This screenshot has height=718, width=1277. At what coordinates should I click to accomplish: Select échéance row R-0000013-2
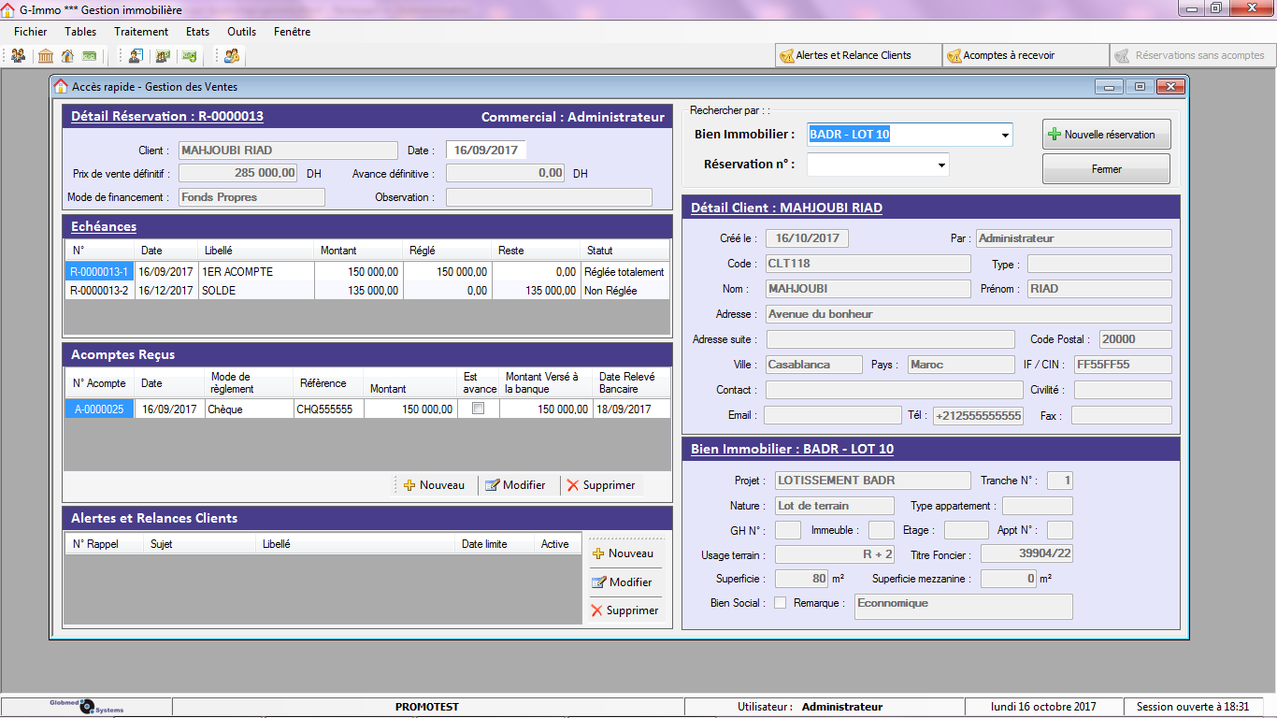click(367, 291)
